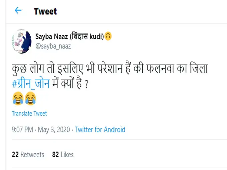
Task: Open the @sayba_naaz handle link
Action: tap(53, 46)
